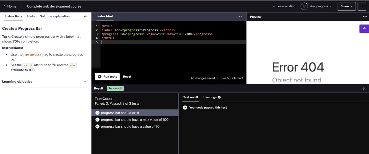
Task: Switch to the Test result tab
Action: pos(191,97)
